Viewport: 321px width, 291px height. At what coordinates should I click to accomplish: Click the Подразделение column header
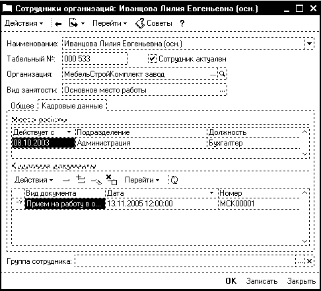tap(141, 132)
